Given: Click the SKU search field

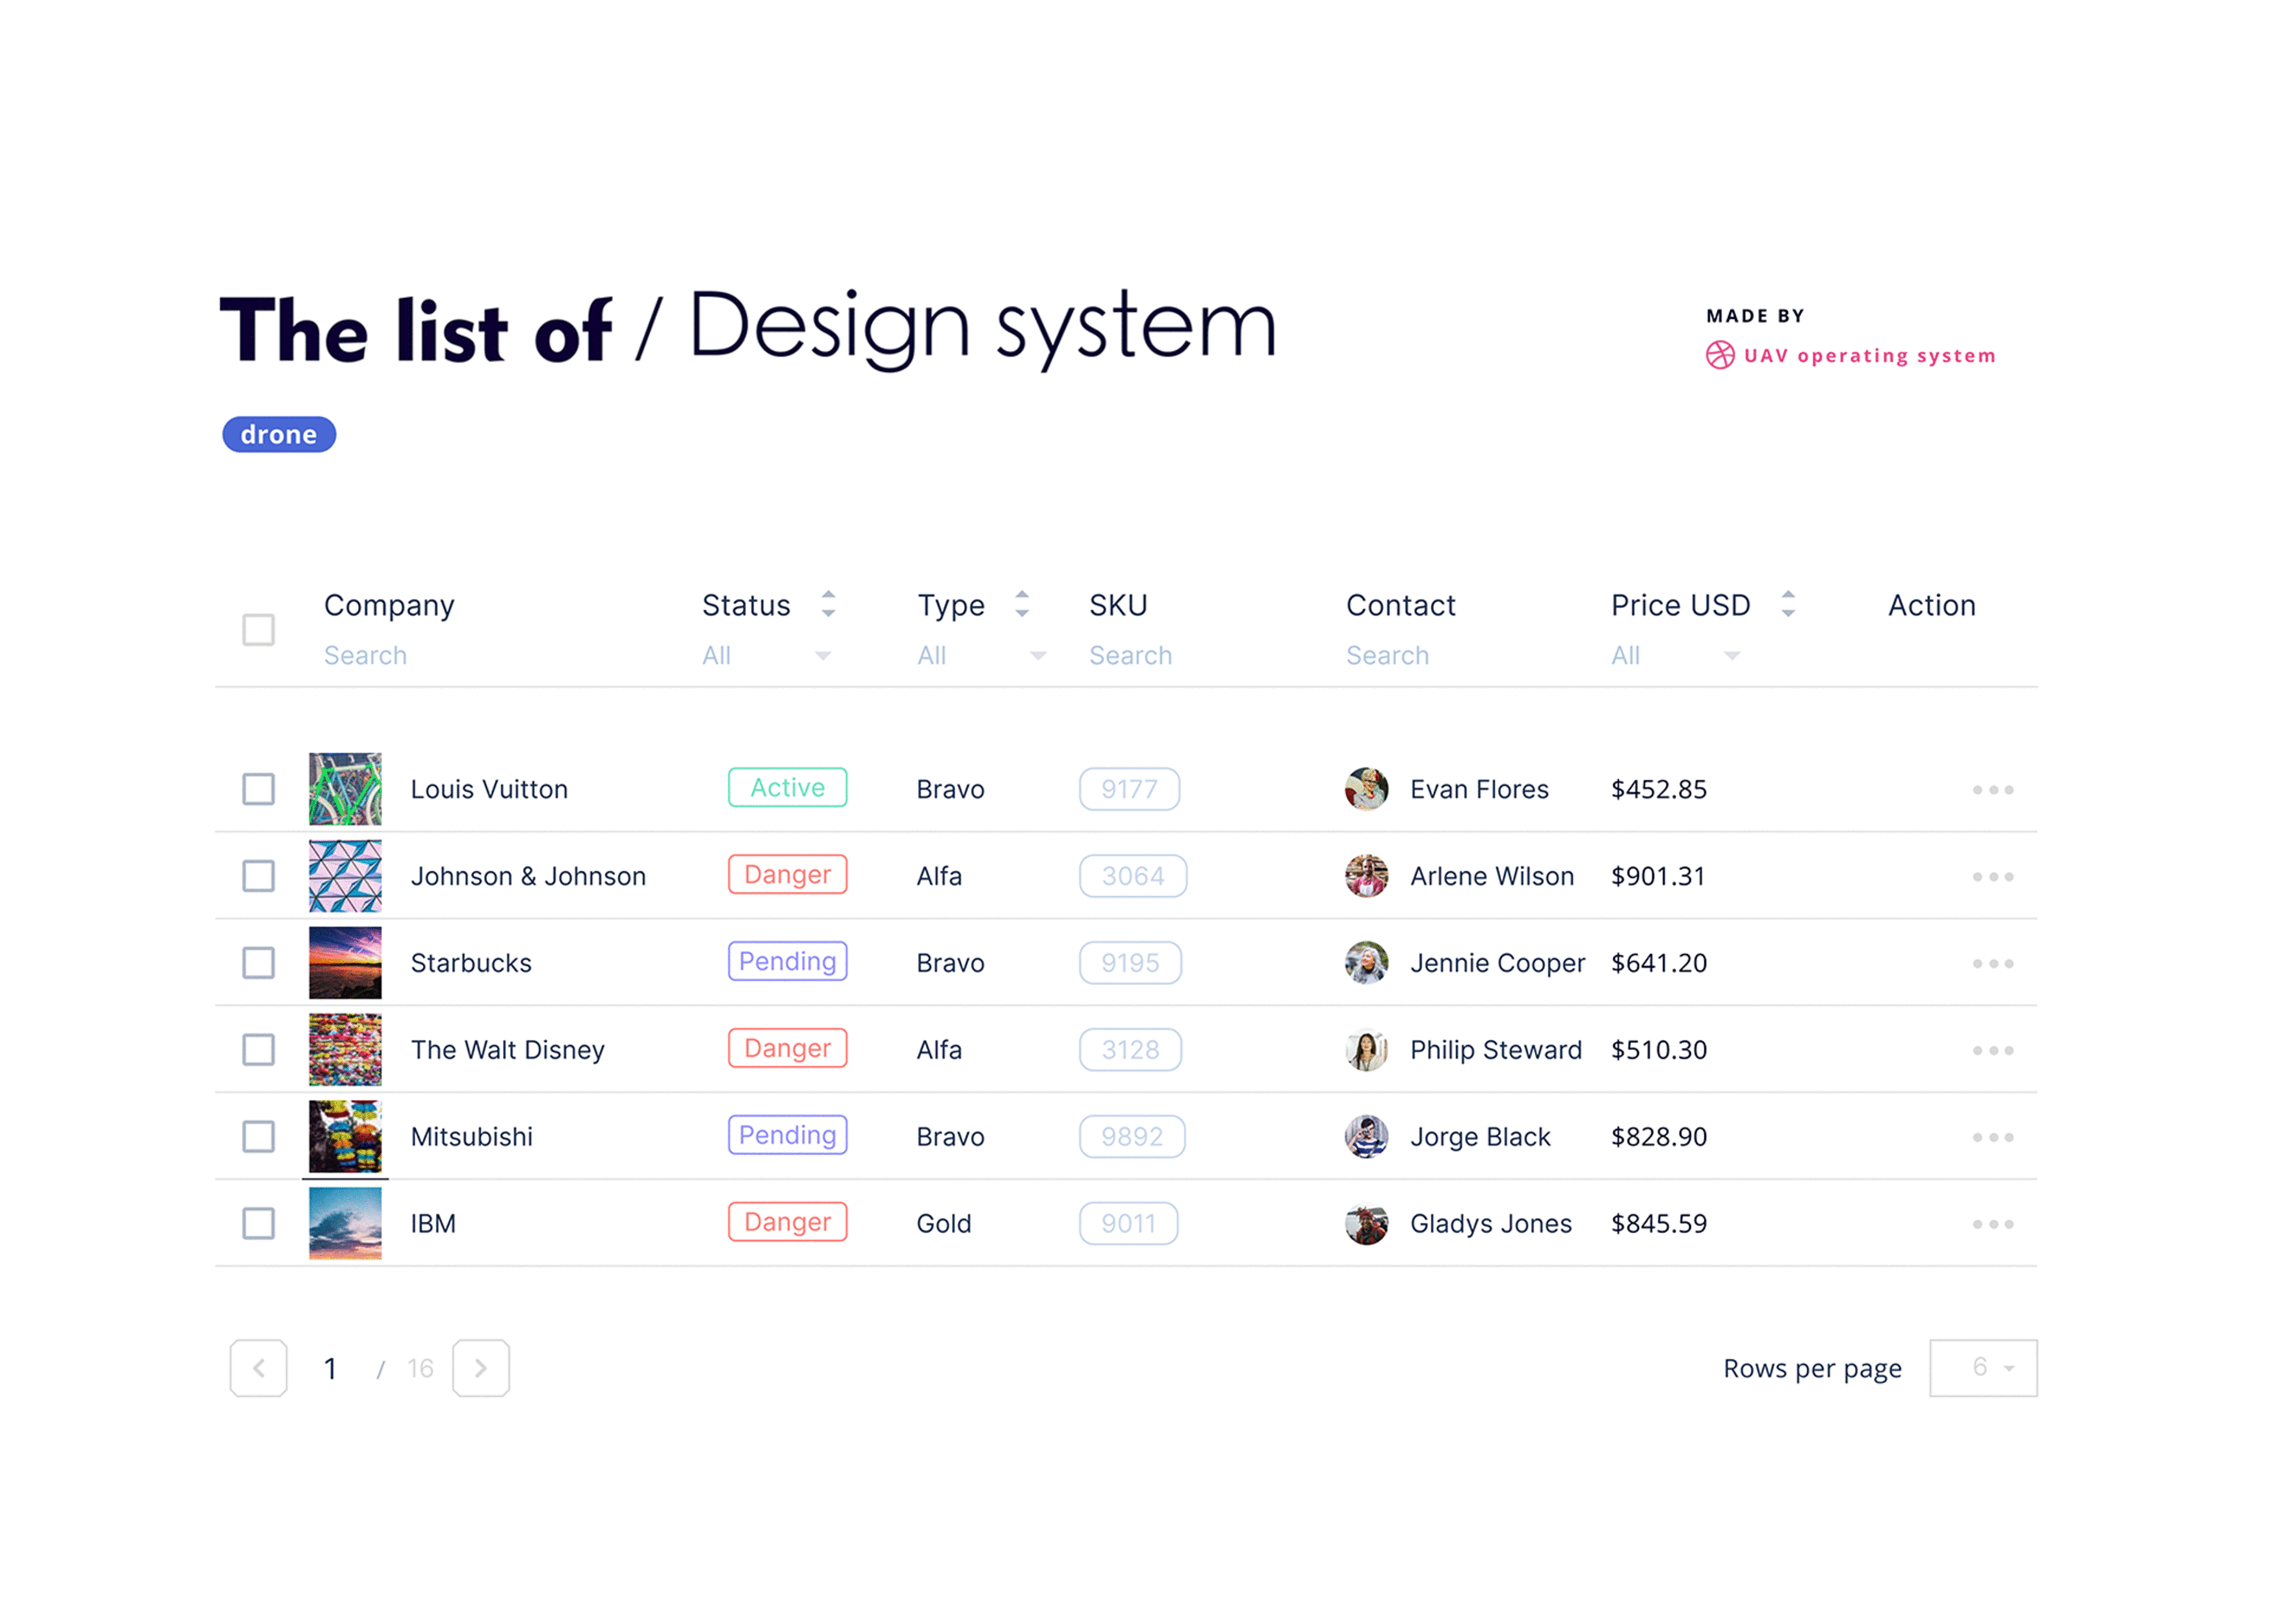Looking at the screenshot, I should (1131, 656).
